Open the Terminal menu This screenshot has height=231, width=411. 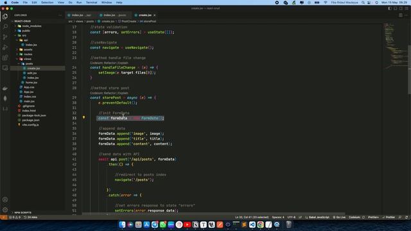pyautogui.click(x=91, y=3)
